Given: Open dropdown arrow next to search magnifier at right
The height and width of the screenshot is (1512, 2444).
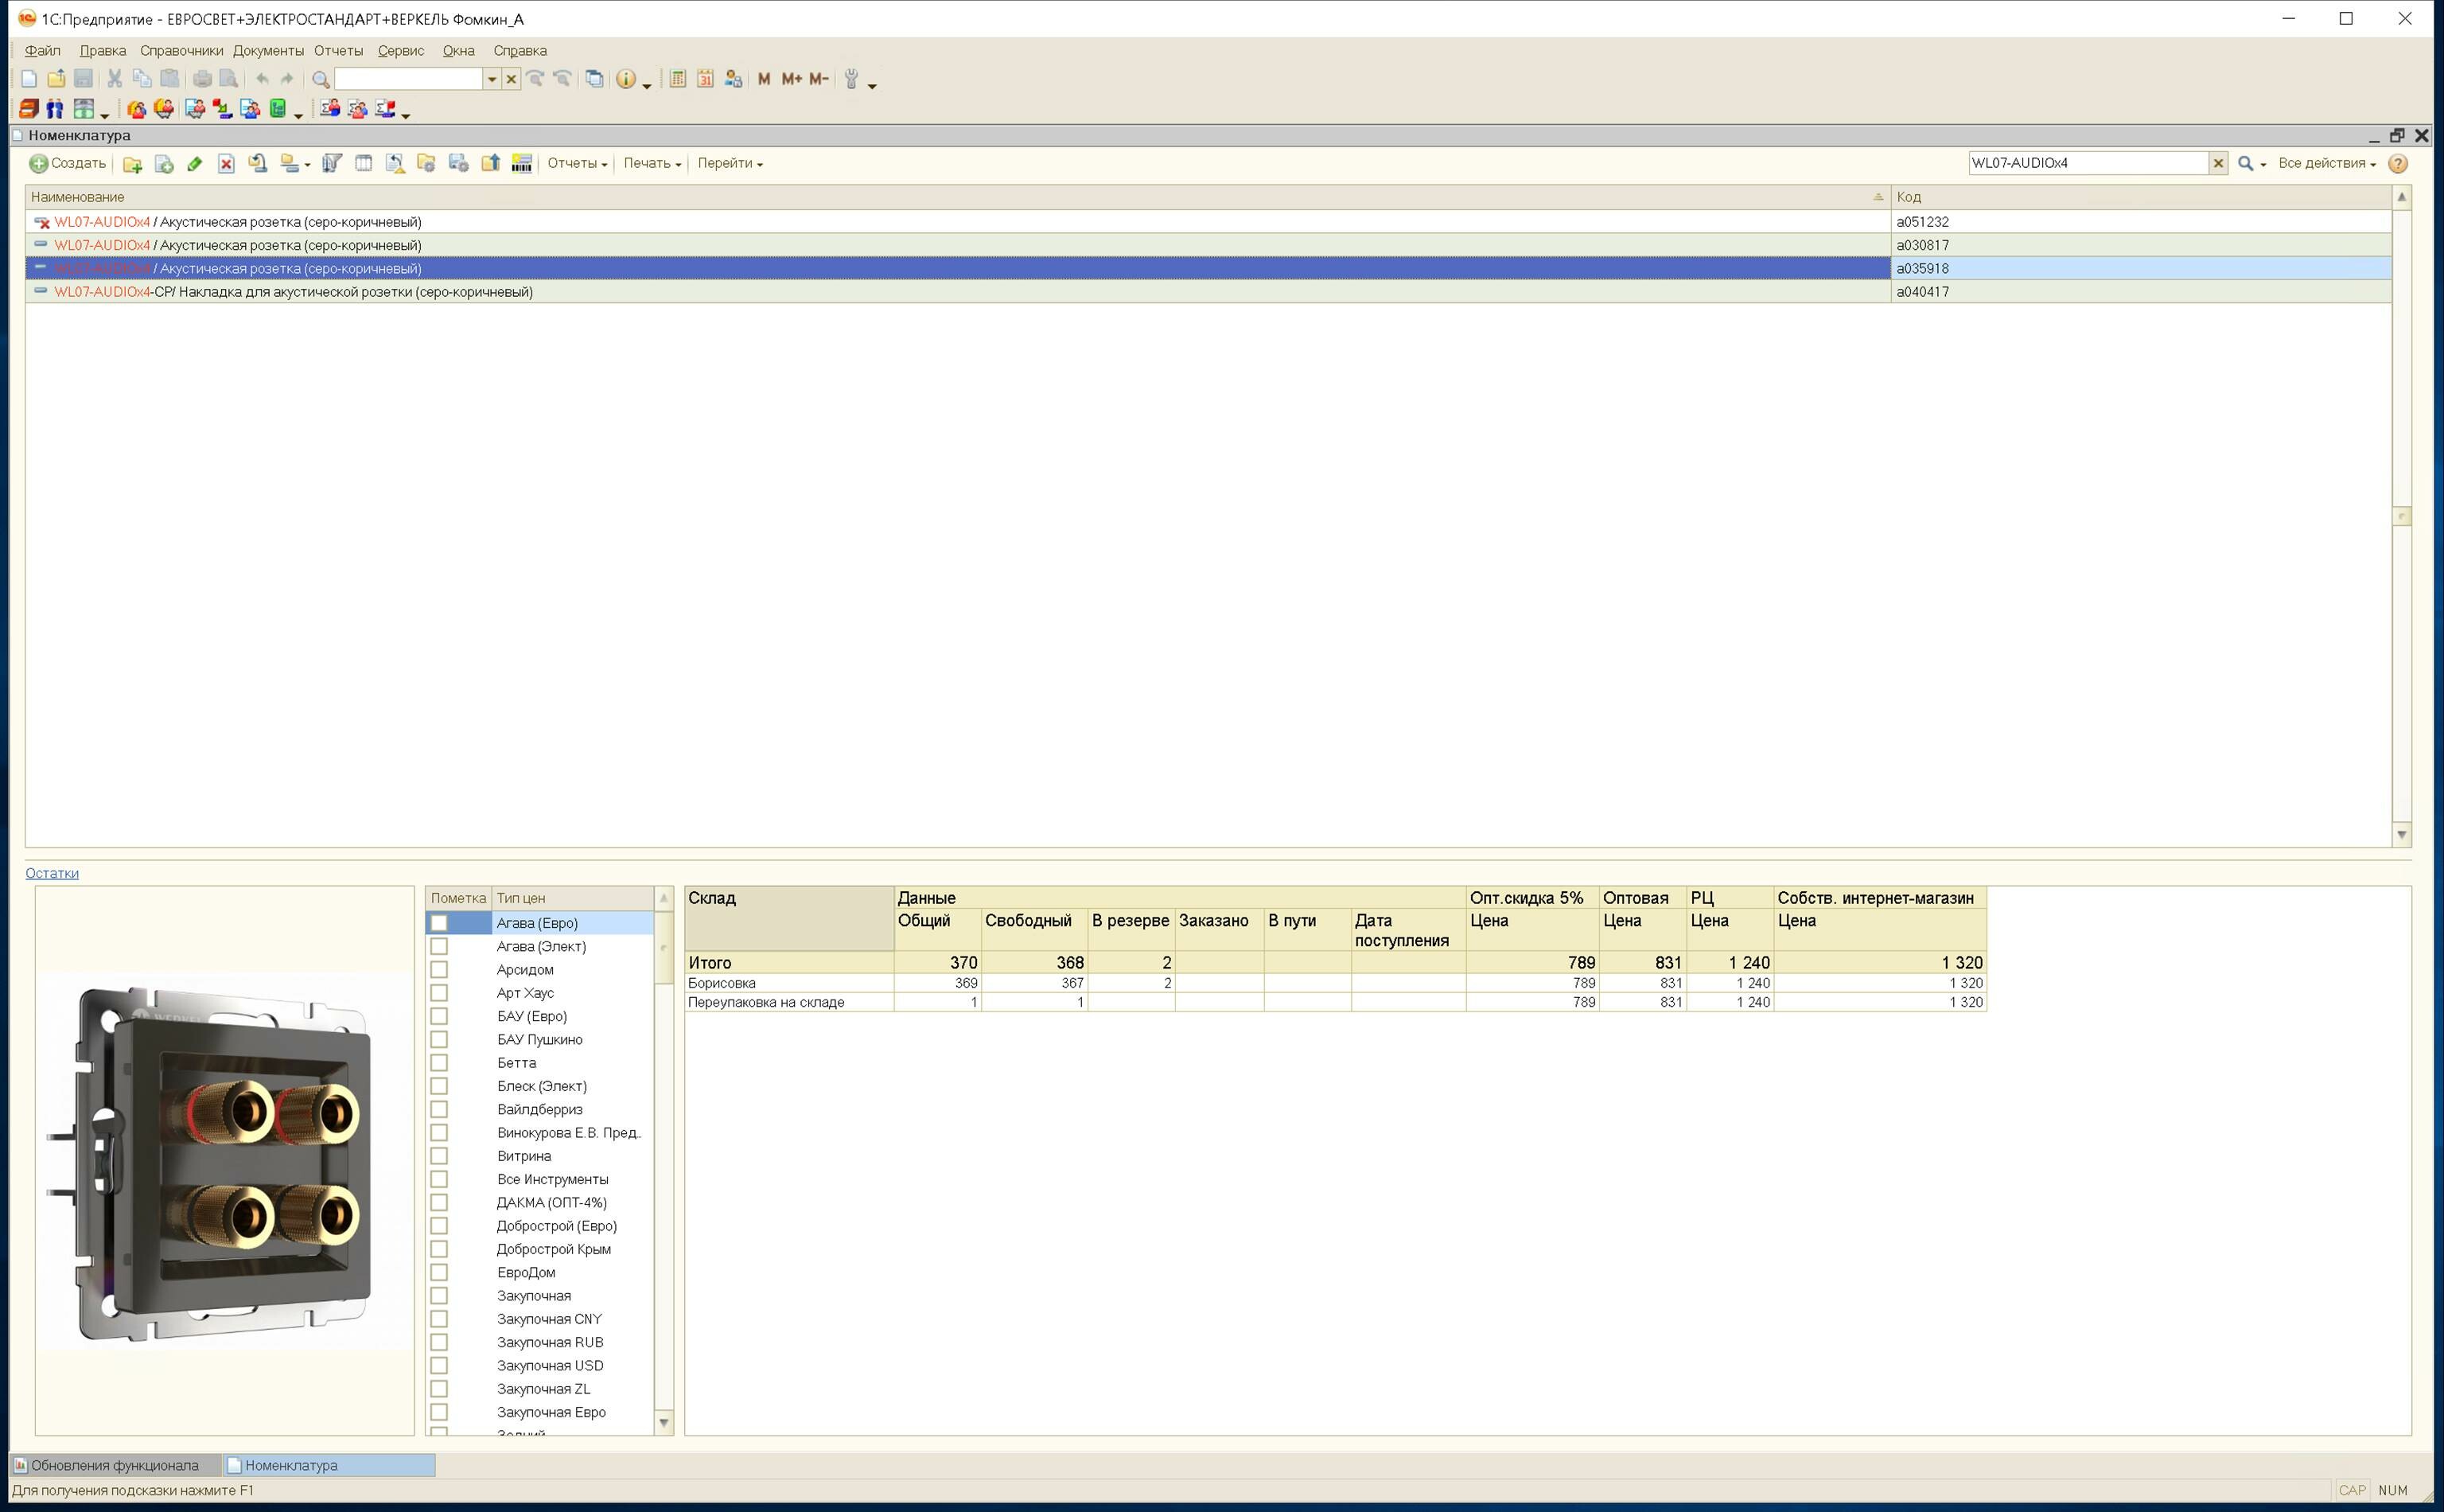Looking at the screenshot, I should coord(2263,165).
